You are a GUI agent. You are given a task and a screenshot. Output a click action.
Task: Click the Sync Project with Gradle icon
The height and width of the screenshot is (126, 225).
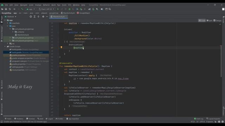[90, 9]
